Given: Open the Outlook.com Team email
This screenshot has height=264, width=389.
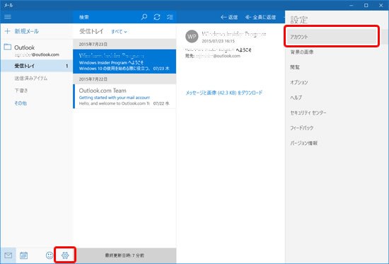Looking at the screenshot, I should [x=124, y=96].
